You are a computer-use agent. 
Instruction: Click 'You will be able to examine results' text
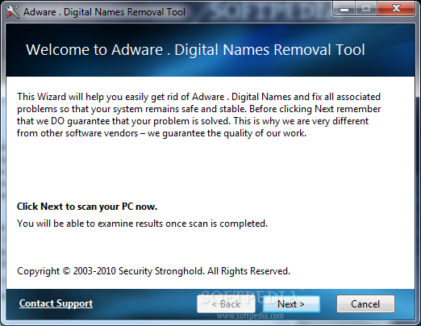tap(142, 224)
